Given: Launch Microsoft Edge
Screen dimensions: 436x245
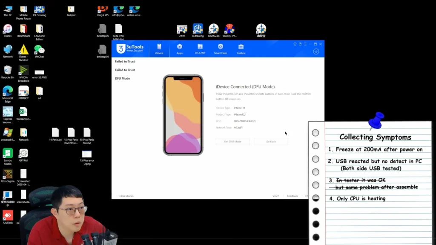Looking at the screenshot, I should [x=8, y=94].
